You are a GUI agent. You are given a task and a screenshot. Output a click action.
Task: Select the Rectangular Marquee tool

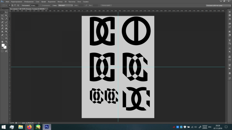click(x=2, y=13)
